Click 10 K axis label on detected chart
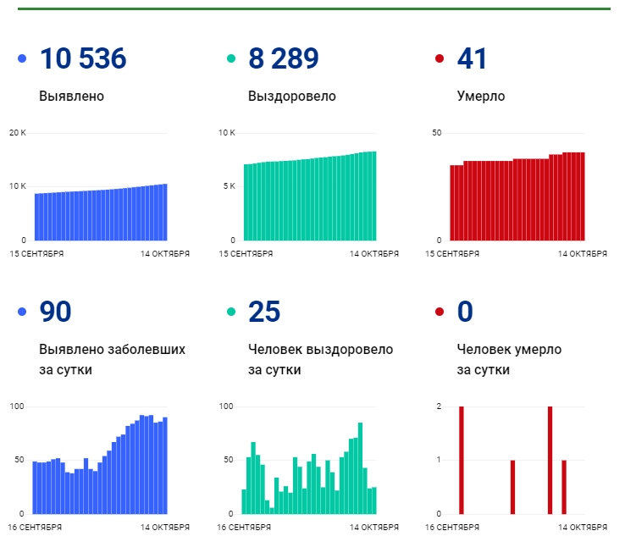625x542 pixels. (18, 186)
